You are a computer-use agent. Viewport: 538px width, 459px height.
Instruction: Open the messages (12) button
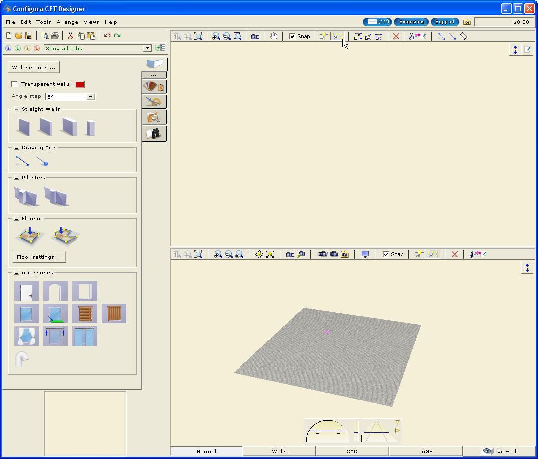click(x=378, y=22)
